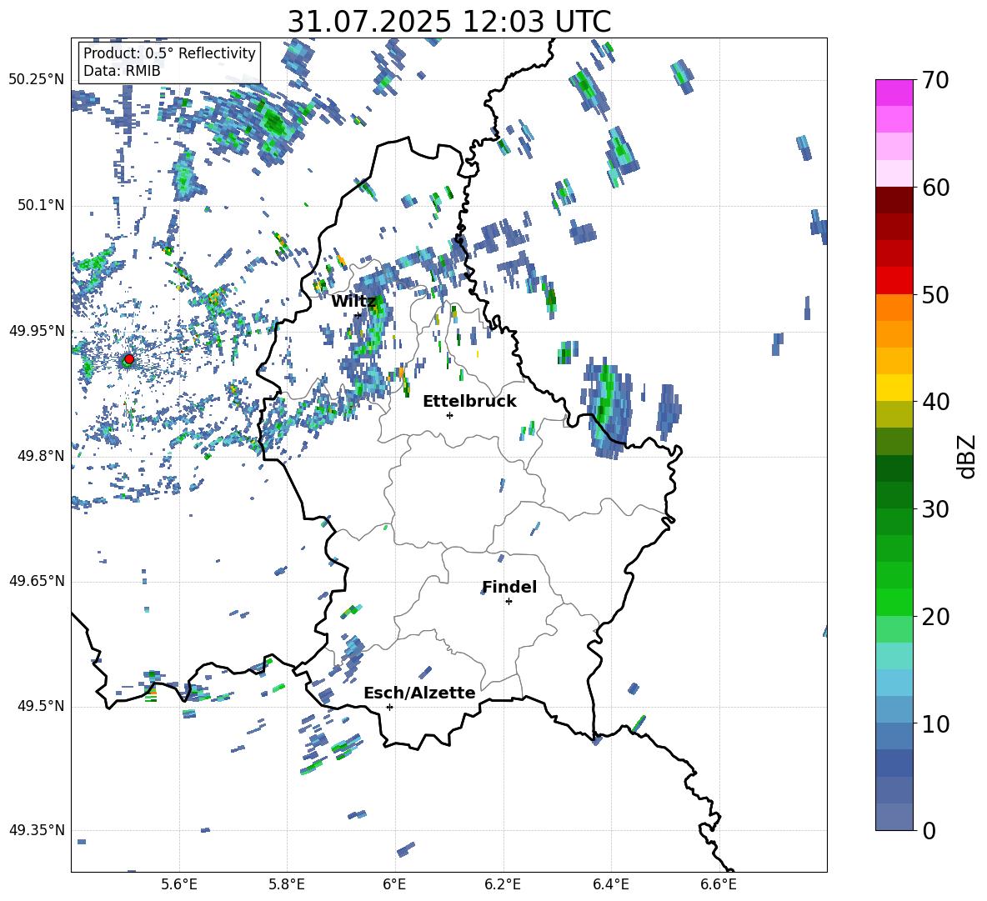Screen dimensions: 987x901
Task: Click the 6.2°E longitude label
Action: click(x=503, y=885)
